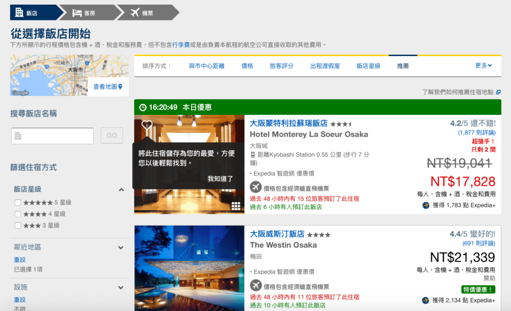Click the flight icon beside the Monterey 價格包含經濟艙直飛機票
Screen dimensions: 511x311
(256, 187)
